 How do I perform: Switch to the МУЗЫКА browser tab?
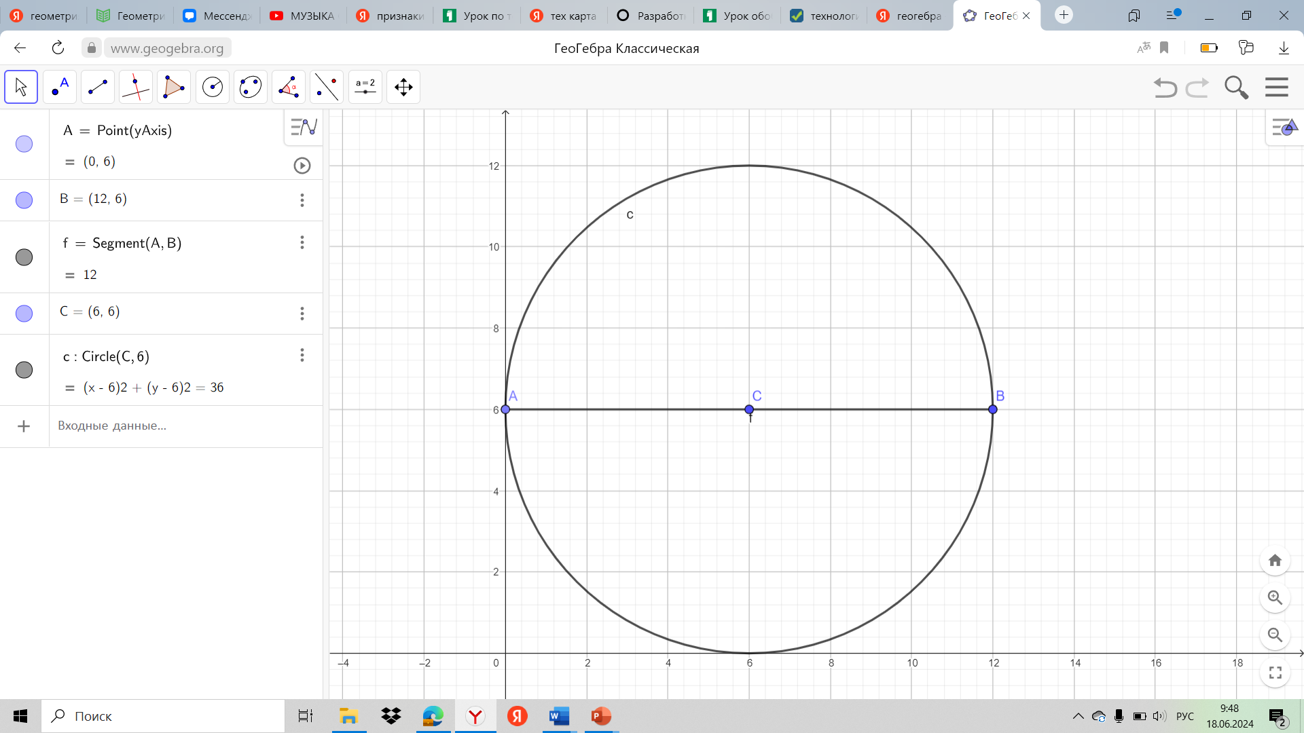click(304, 16)
